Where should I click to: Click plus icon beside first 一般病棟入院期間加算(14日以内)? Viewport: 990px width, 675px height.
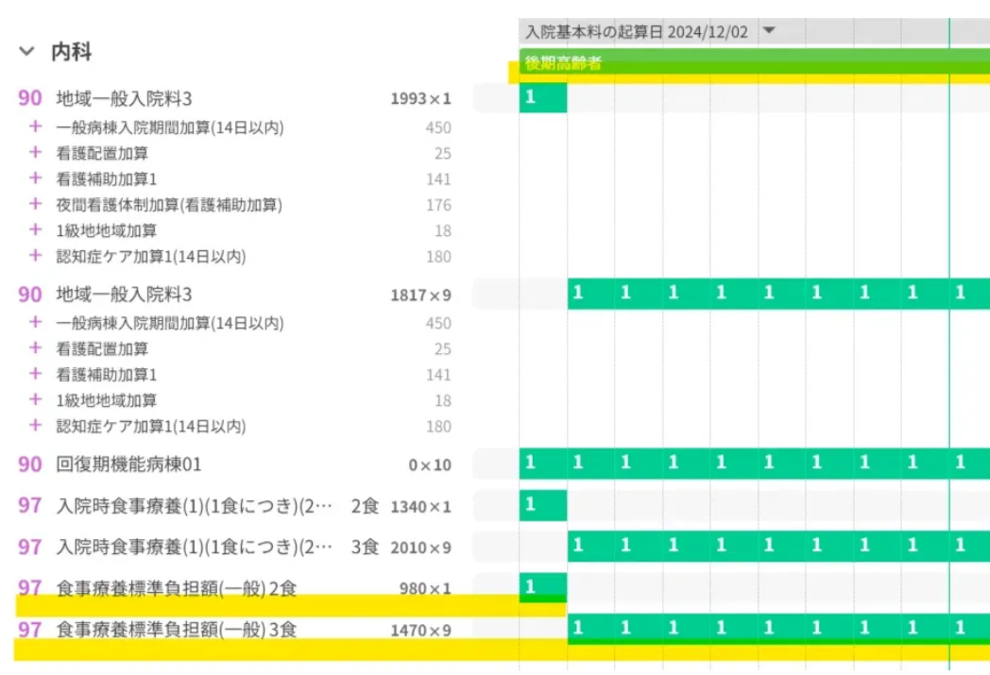click(35, 127)
